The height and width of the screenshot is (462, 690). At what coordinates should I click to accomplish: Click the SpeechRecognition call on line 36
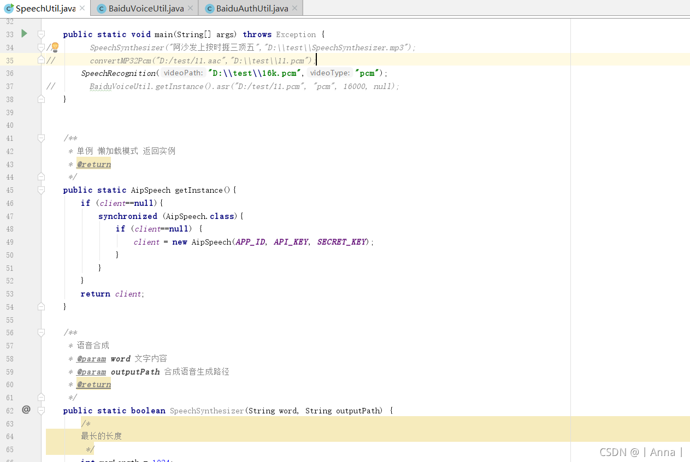[118, 73]
